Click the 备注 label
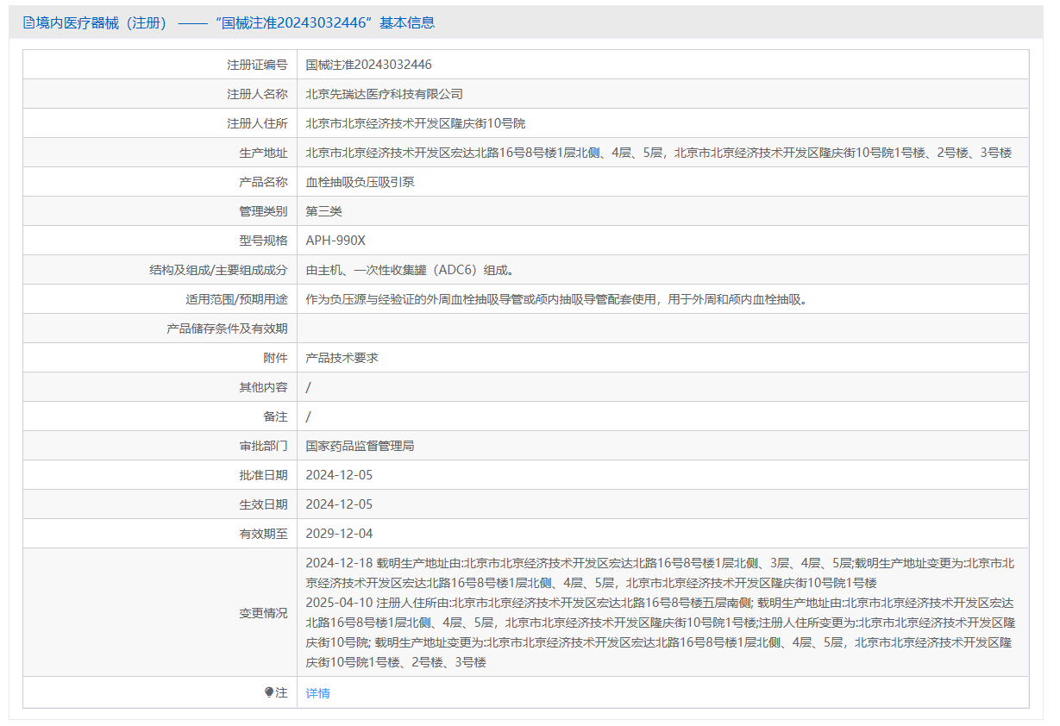 pos(275,416)
